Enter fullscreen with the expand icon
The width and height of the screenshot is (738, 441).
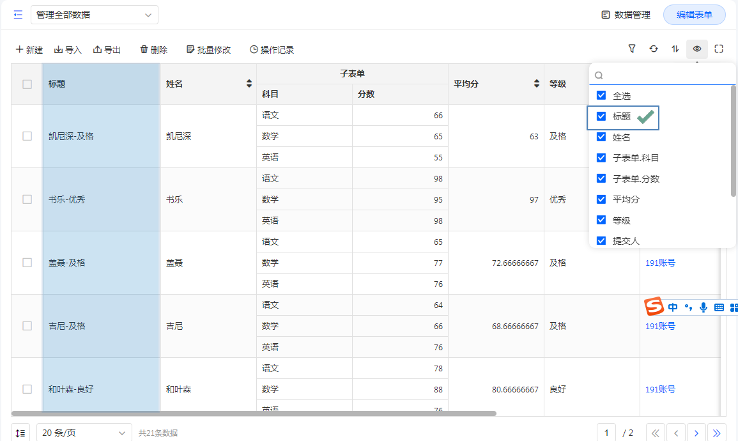click(x=719, y=49)
